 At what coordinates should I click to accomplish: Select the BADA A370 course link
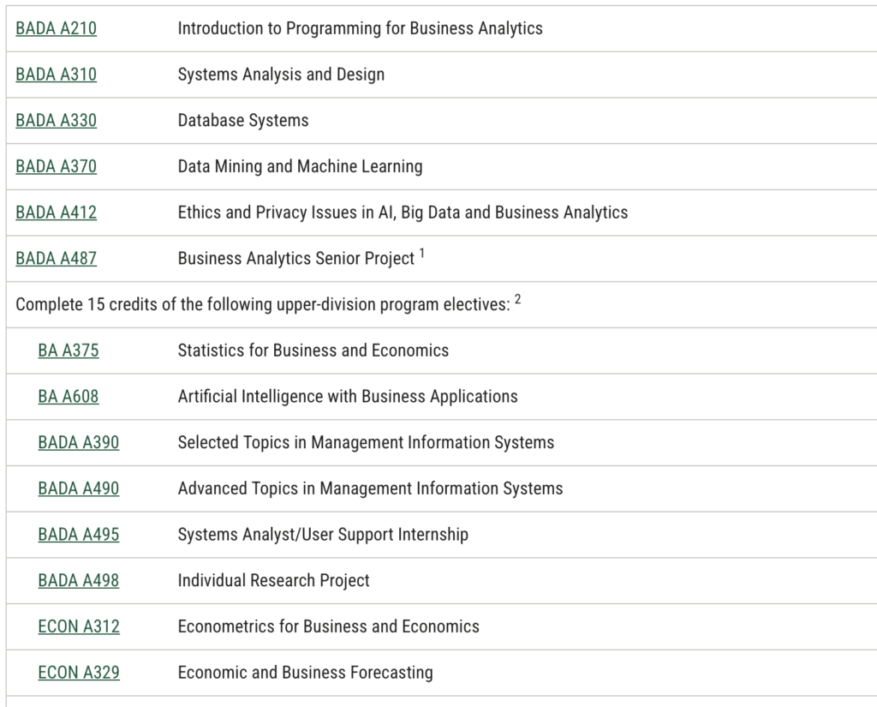pyautogui.click(x=56, y=166)
